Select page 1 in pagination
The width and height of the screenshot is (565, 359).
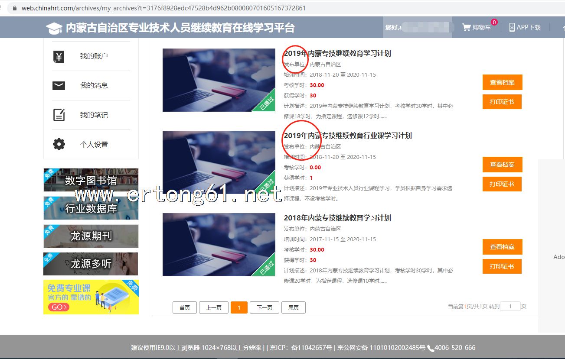point(239,307)
